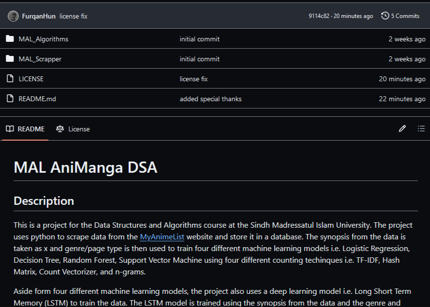430x307 pixels.
Task: Open the MAL_Algorithms folder name
Action: 43,39
